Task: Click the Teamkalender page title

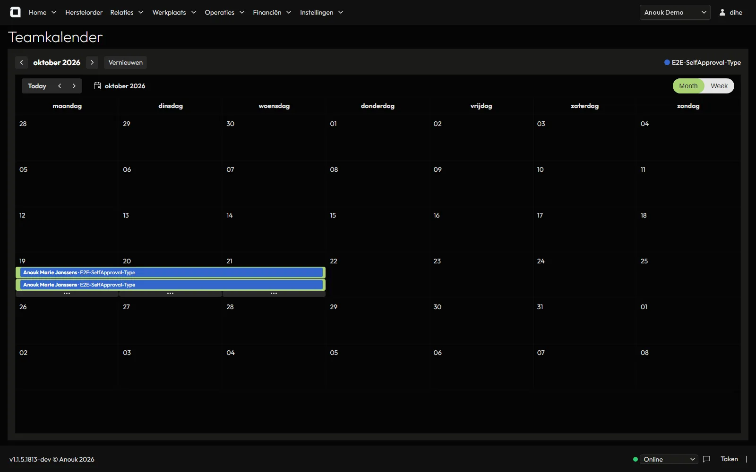Action: coord(55,37)
